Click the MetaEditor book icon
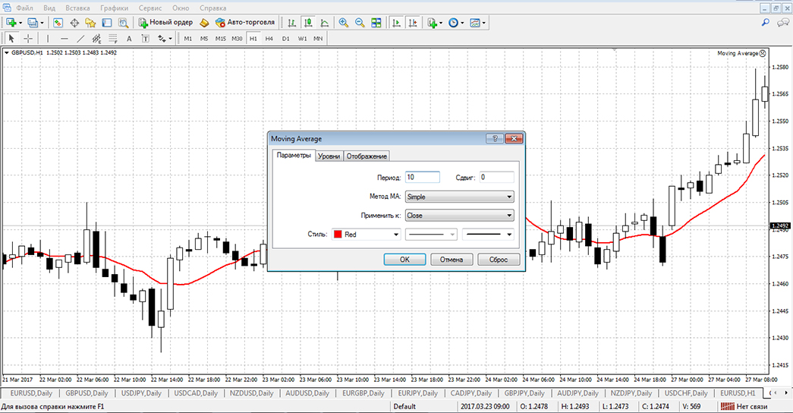 [x=204, y=22]
